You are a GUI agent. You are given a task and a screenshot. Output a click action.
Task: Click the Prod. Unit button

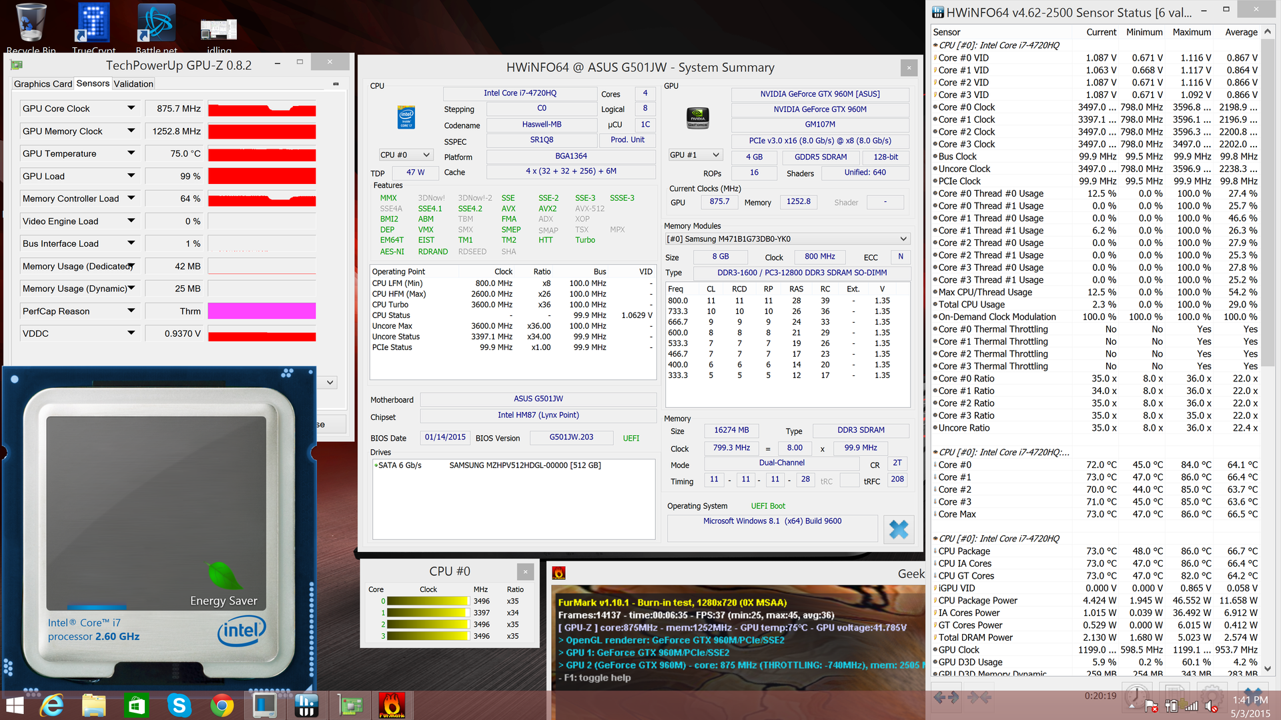click(627, 140)
